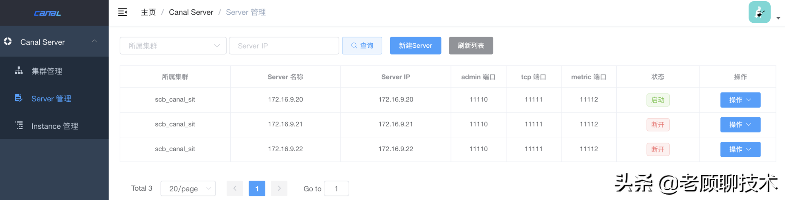
Task: Open 操作 dropdown for 172.16.9.21
Action: pyautogui.click(x=740, y=125)
